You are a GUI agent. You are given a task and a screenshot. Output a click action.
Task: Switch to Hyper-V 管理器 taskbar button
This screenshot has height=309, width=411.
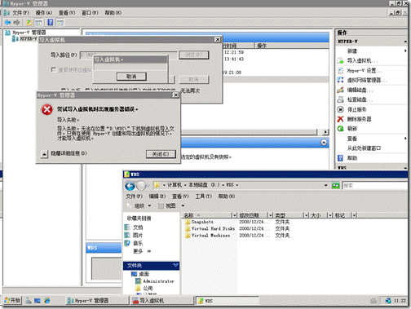tap(98, 301)
